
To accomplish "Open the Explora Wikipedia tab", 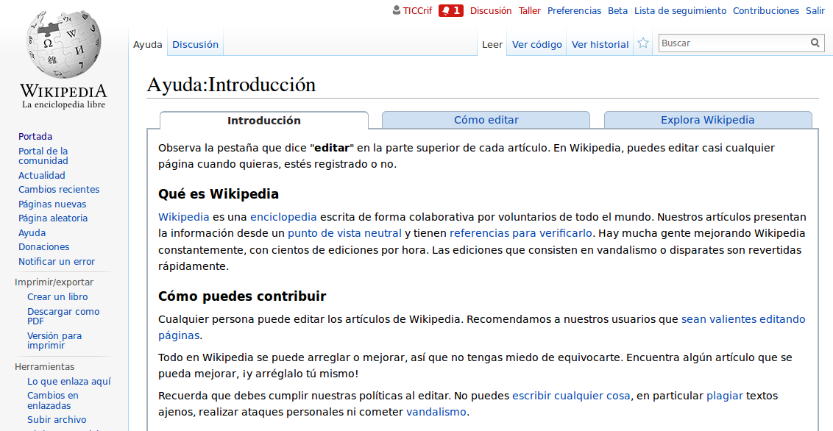I will point(707,120).
